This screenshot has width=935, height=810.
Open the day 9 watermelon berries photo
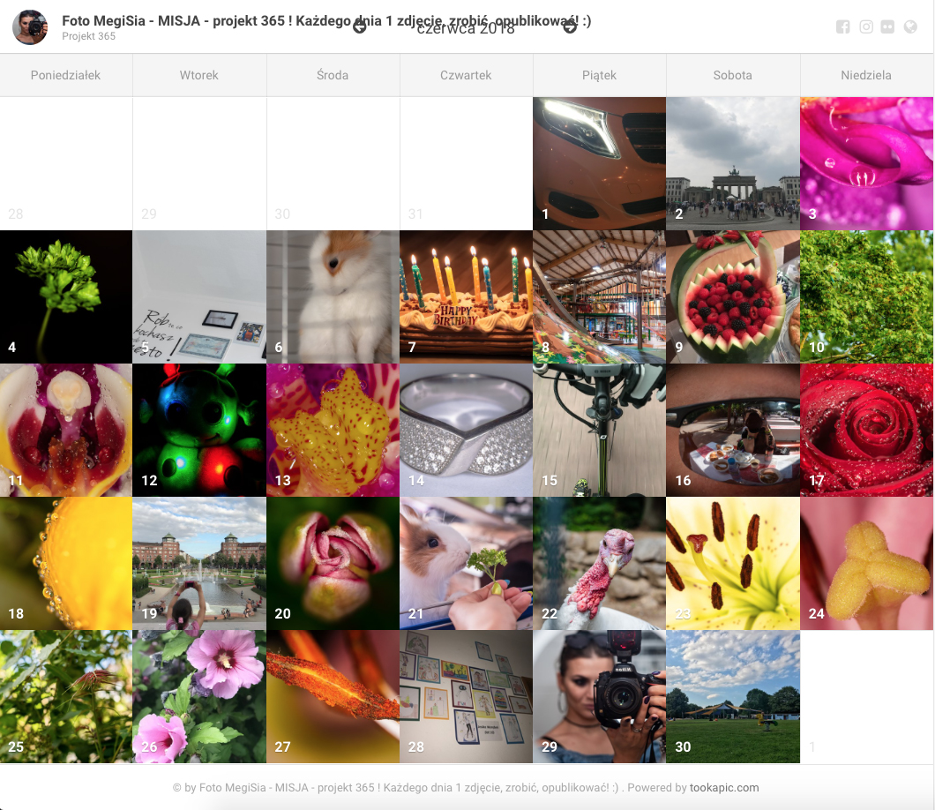tap(733, 297)
